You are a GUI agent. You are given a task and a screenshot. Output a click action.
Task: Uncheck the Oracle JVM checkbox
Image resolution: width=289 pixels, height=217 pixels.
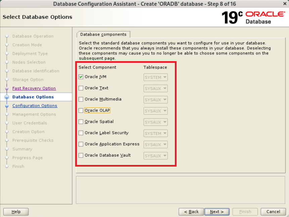(81, 77)
